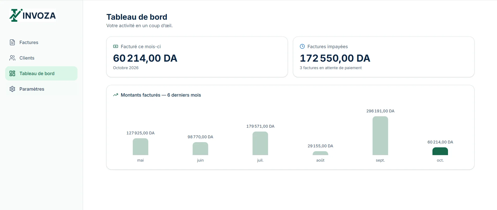Image resolution: width=497 pixels, height=210 pixels.
Task: Click the 179 571,00 DA value label
Action: [260, 126]
